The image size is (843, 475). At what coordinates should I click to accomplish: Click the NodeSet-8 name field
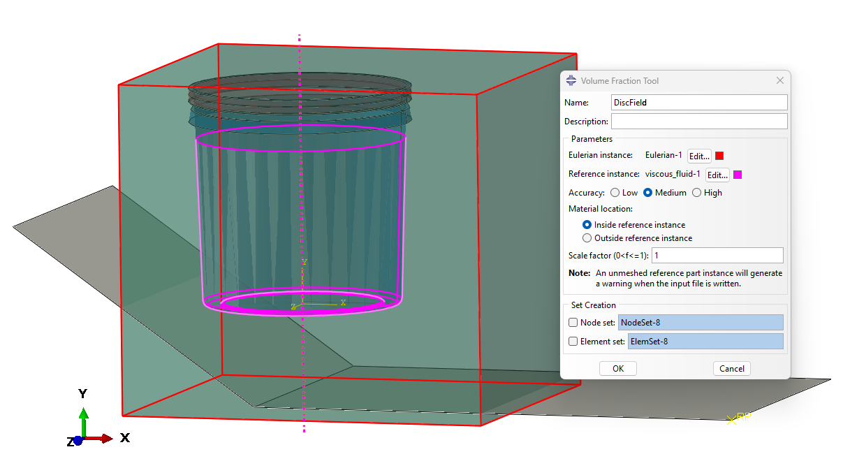pyautogui.click(x=701, y=323)
